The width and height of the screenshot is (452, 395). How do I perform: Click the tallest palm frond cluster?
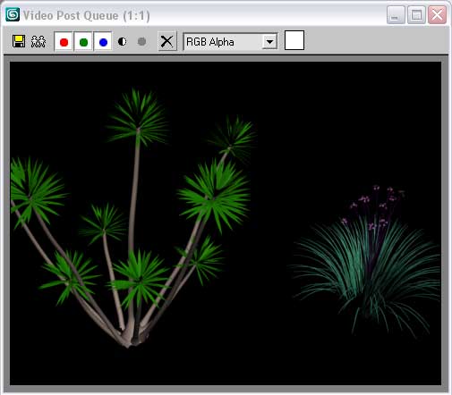(x=138, y=118)
